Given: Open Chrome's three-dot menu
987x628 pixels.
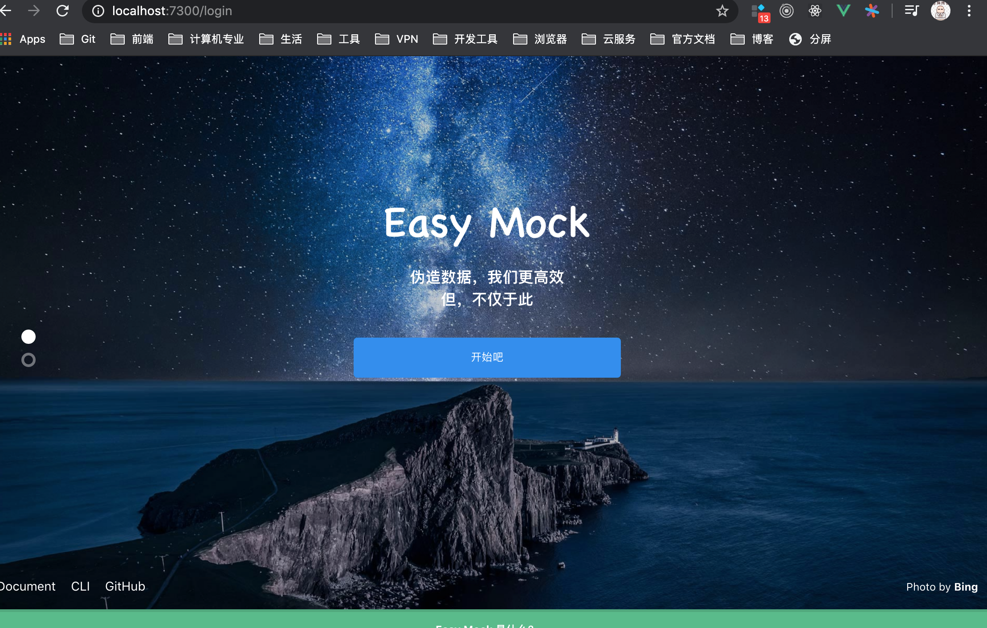Looking at the screenshot, I should point(969,11).
